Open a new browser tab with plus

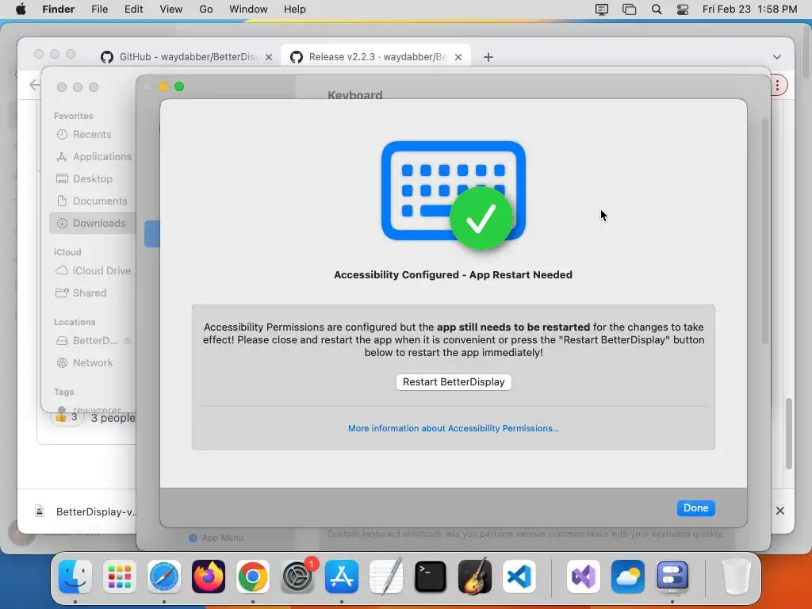tap(488, 57)
